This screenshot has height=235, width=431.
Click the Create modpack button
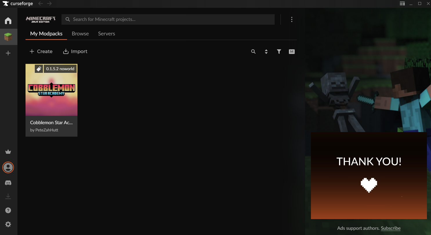pyautogui.click(x=41, y=51)
